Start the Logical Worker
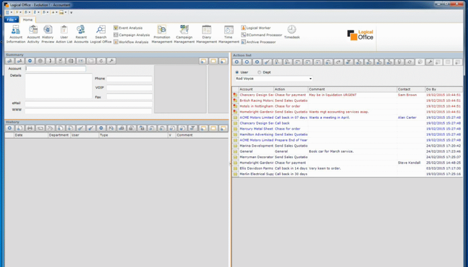This screenshot has height=267, width=468. coord(256,28)
